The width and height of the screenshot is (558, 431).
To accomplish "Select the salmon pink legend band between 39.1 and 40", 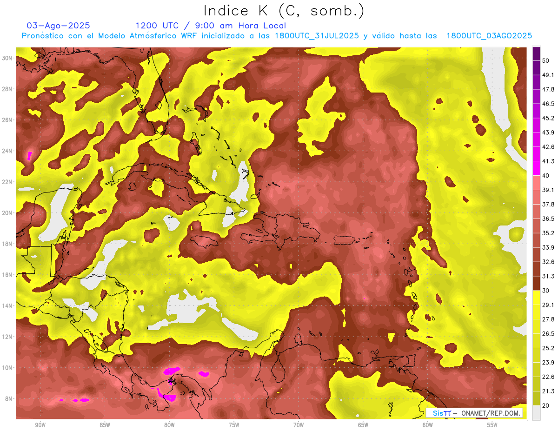I will [536, 183].
